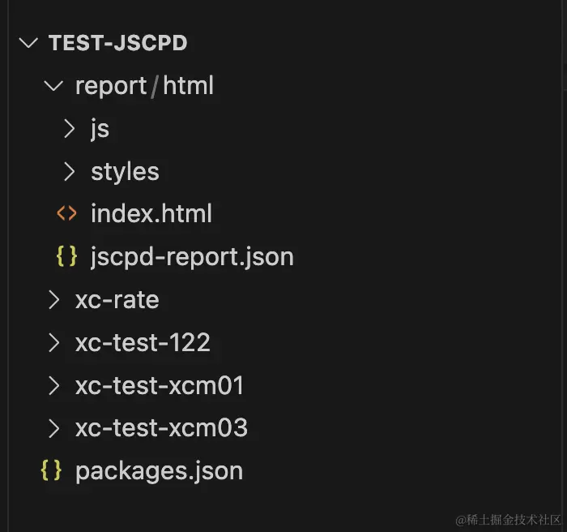Expand the xc-test-xcm01 folder chevron

point(54,386)
